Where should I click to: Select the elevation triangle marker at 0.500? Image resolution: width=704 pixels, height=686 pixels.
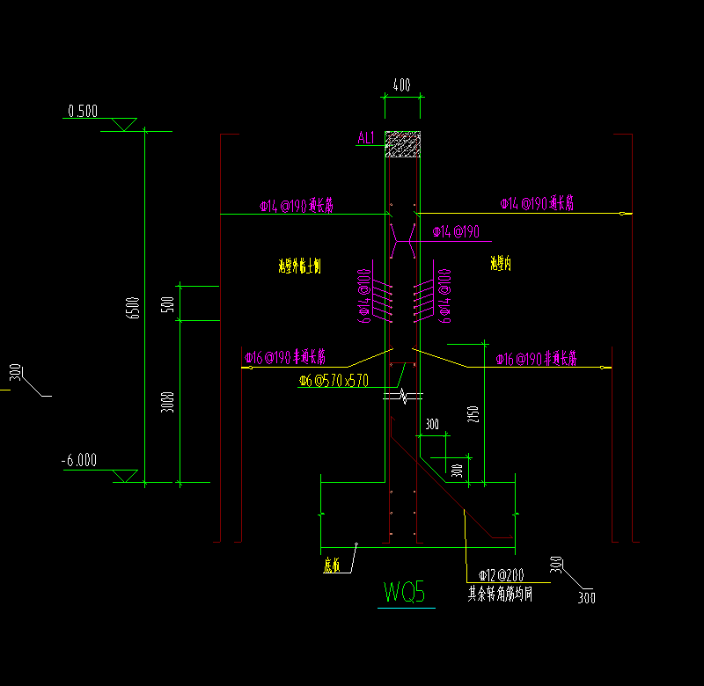124,125
